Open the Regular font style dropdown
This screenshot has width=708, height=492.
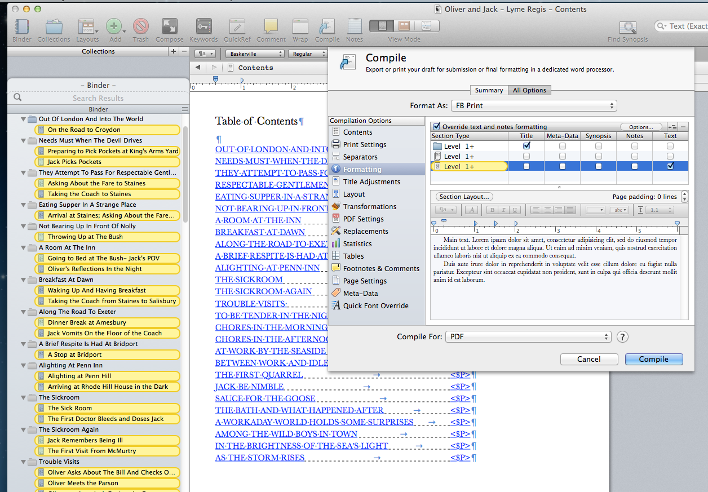pos(307,54)
